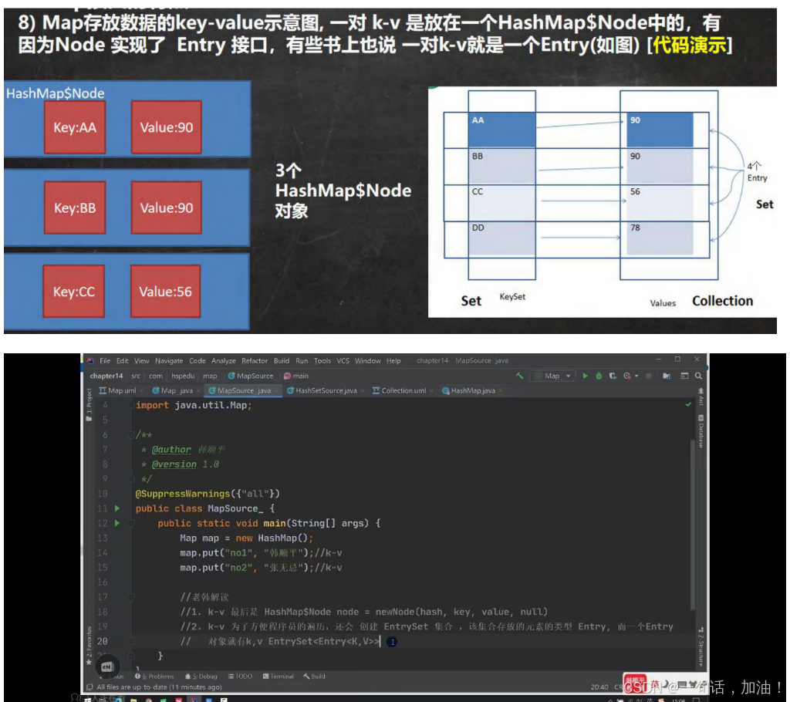The height and width of the screenshot is (702, 790).
Task: Start debugging with the bug icon
Action: point(599,376)
